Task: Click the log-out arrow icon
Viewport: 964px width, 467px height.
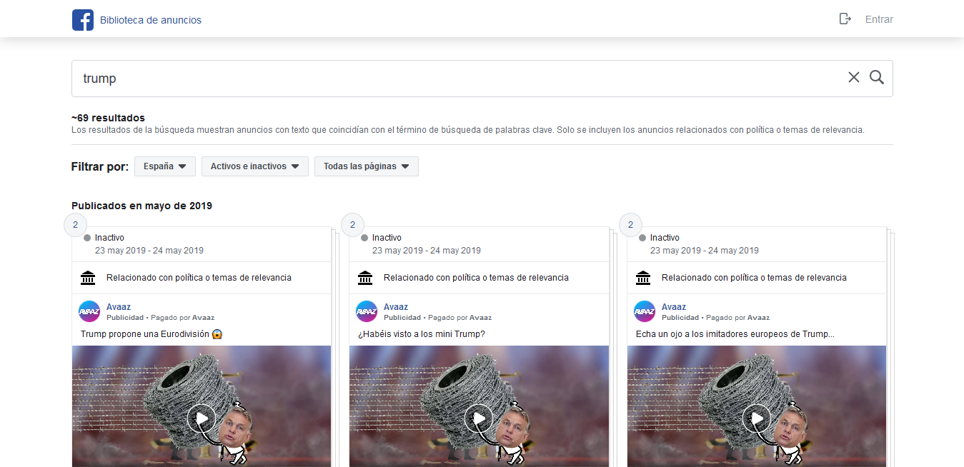Action: tap(845, 19)
